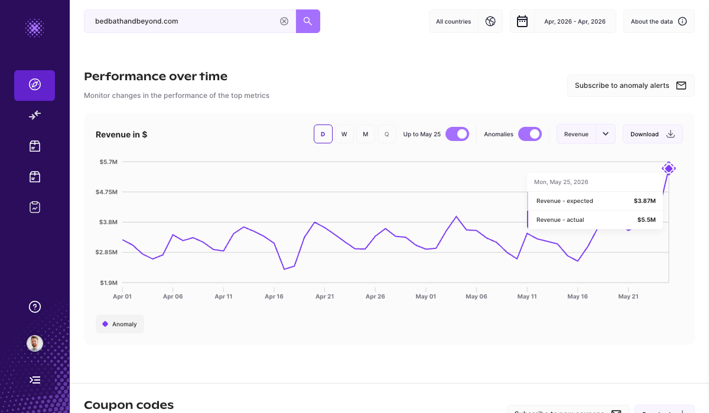Click the Revenue in $ chart title
This screenshot has height=413, width=709.
121,135
